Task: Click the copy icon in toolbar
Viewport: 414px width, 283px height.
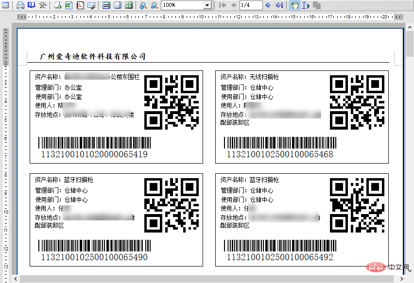Action: 316,5
